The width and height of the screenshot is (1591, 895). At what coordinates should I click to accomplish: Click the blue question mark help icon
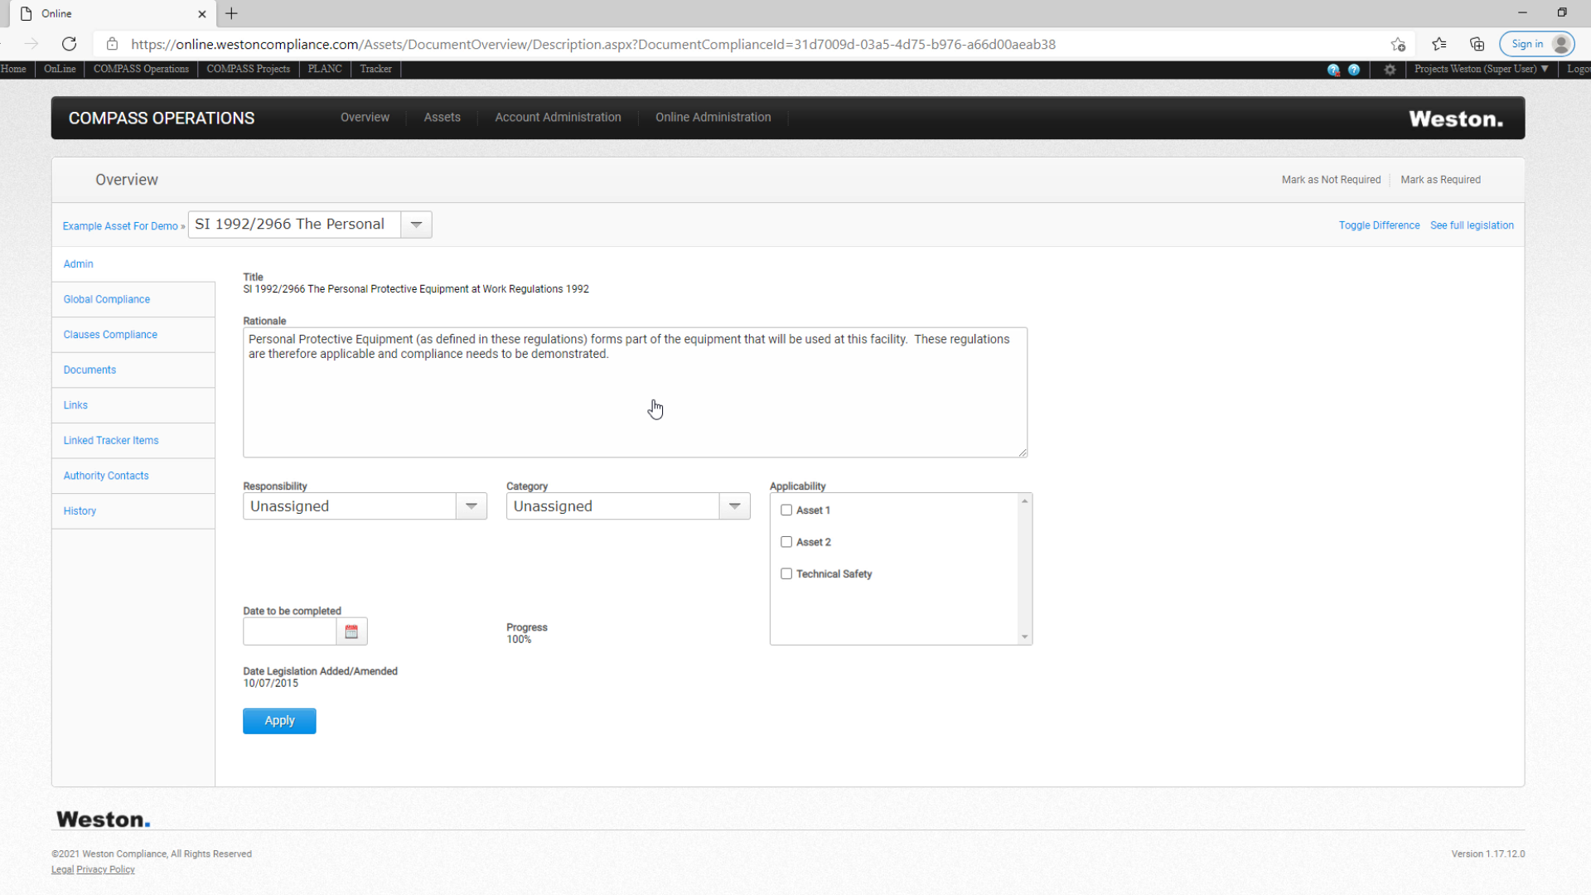point(1354,70)
